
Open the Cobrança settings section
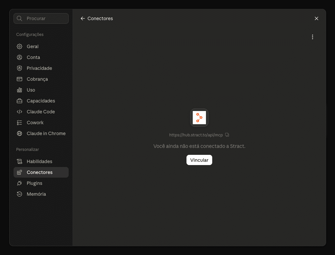point(41,79)
